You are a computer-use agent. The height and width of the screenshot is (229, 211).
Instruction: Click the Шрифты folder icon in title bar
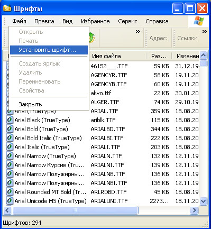[7, 8]
